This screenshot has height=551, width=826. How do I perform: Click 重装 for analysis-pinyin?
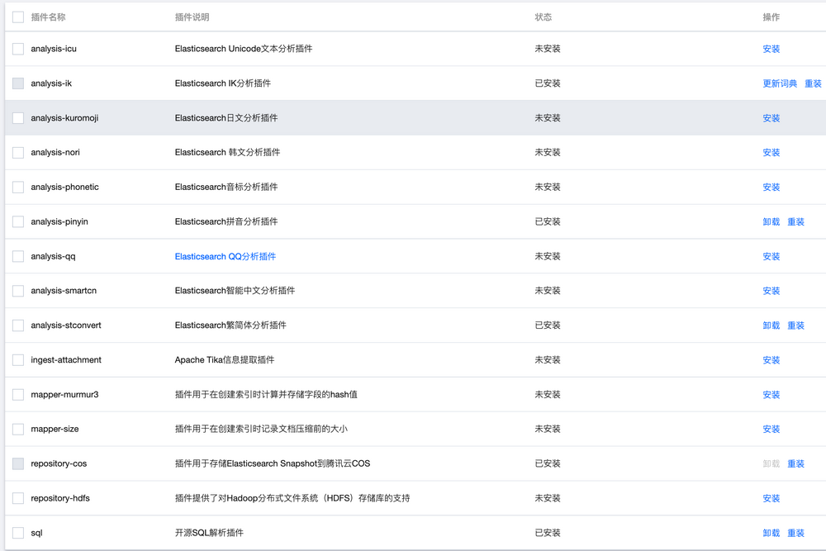795,221
